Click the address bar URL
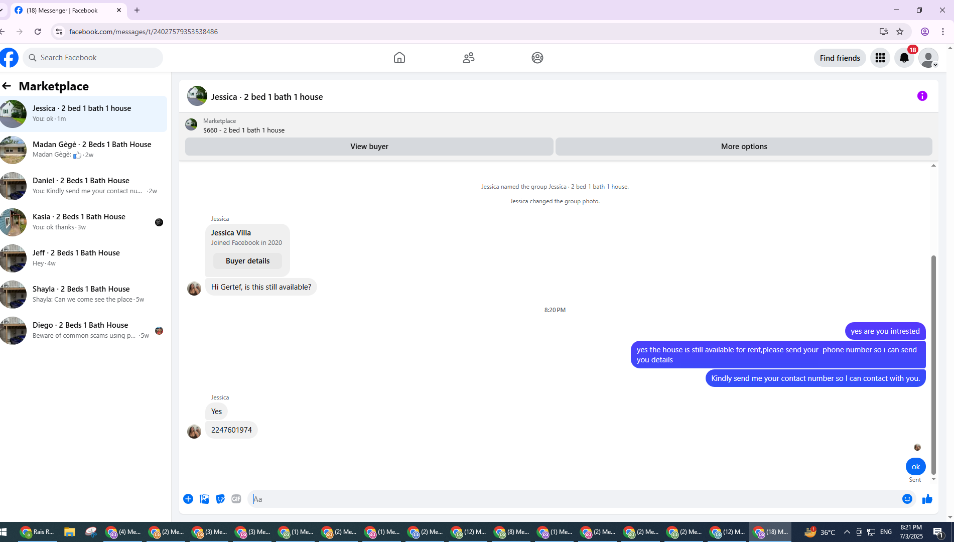Viewport: 954px width, 542px height. (144, 32)
